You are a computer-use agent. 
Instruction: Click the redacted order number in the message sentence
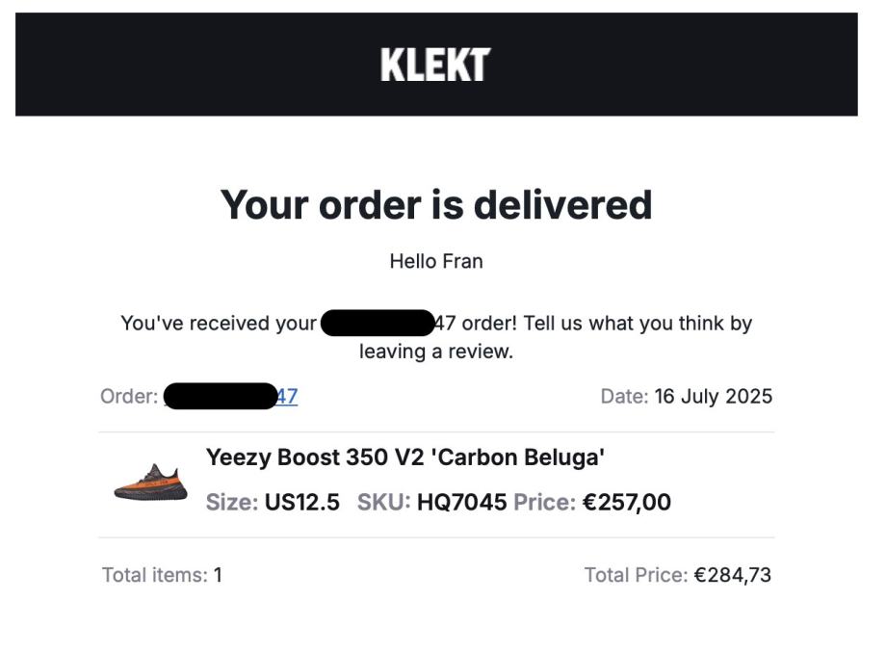click(x=377, y=323)
